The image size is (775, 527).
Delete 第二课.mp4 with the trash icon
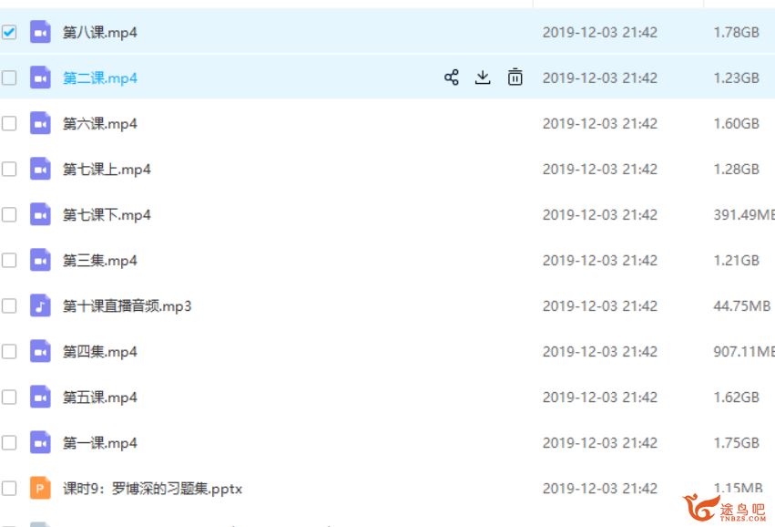515,77
